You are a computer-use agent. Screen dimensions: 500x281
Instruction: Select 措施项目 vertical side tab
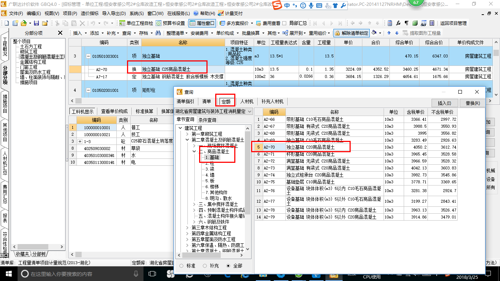pyautogui.click(x=5, y=104)
